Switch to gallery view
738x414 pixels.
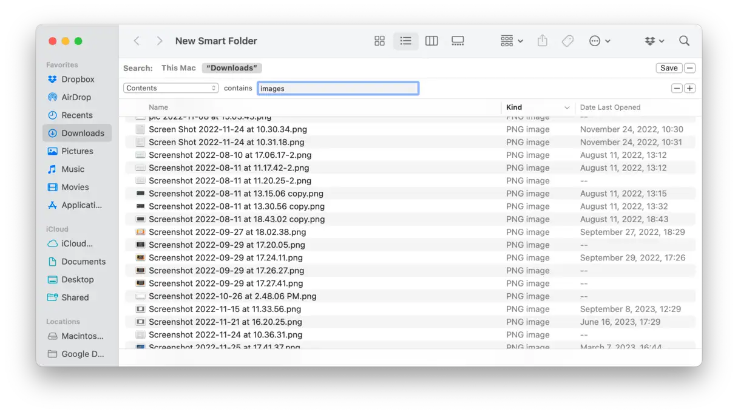point(458,41)
